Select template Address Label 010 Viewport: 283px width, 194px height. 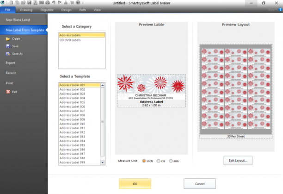(80, 124)
